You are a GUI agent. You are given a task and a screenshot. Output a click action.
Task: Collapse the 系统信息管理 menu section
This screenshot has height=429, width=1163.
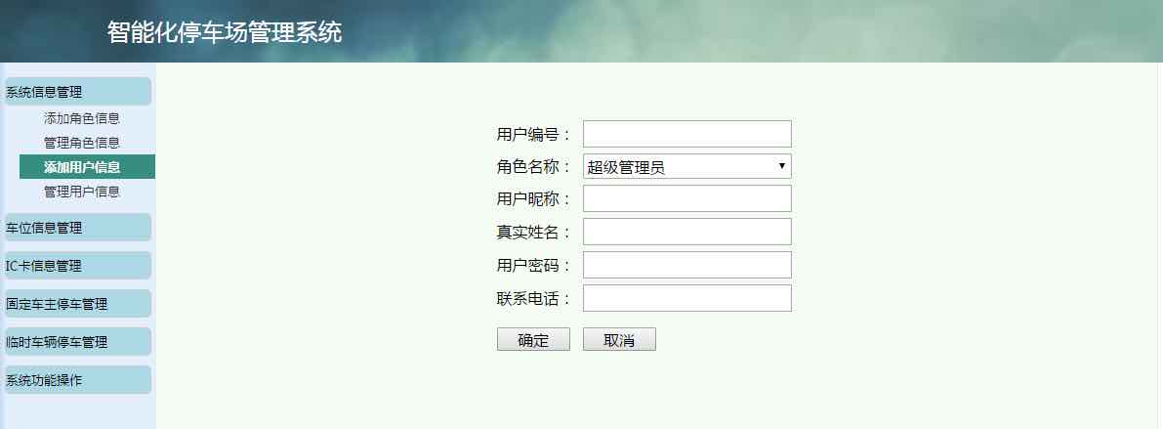(77, 92)
